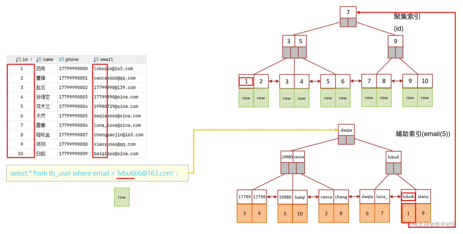Click phone cell 17799990007

[x=73, y=135]
